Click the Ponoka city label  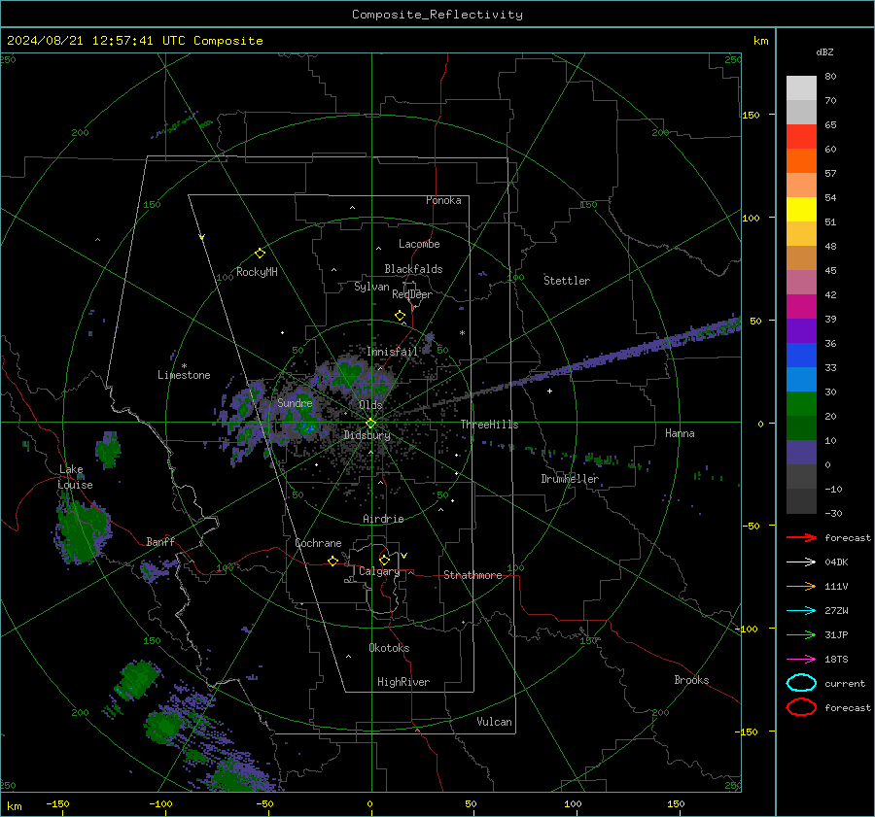click(x=443, y=200)
